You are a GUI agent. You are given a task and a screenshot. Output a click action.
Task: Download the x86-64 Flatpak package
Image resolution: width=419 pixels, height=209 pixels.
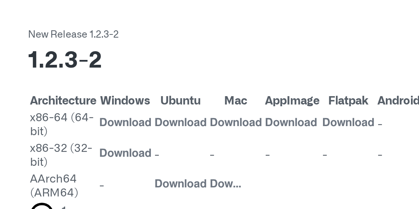pyautogui.click(x=348, y=123)
